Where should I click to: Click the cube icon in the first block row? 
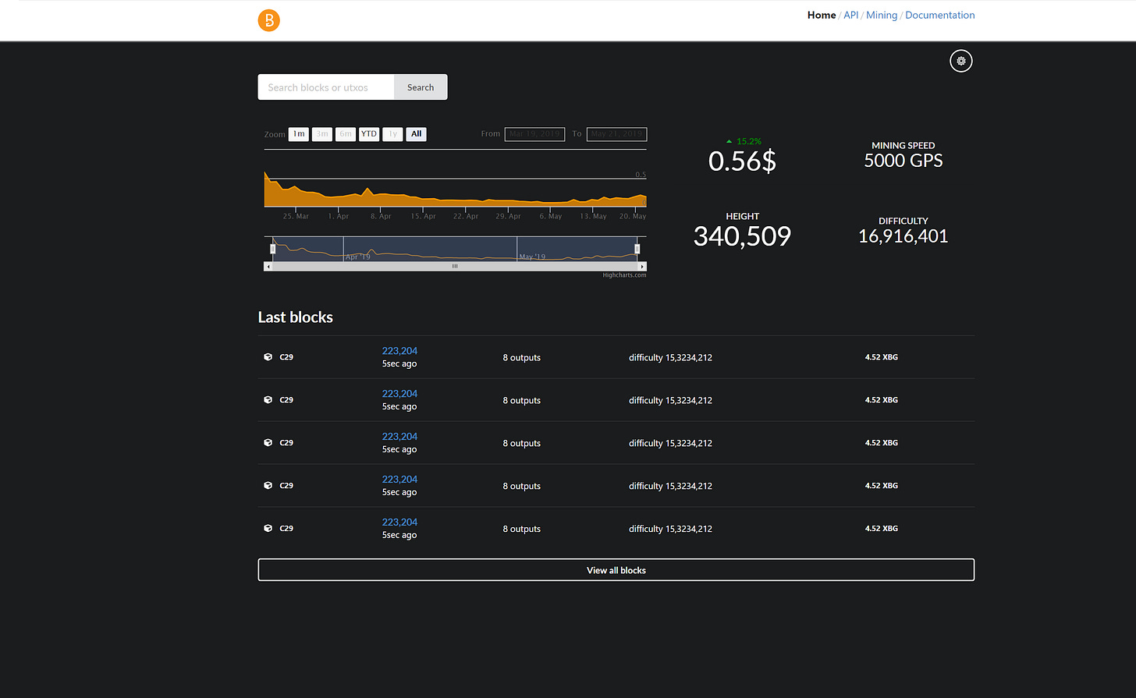point(268,357)
